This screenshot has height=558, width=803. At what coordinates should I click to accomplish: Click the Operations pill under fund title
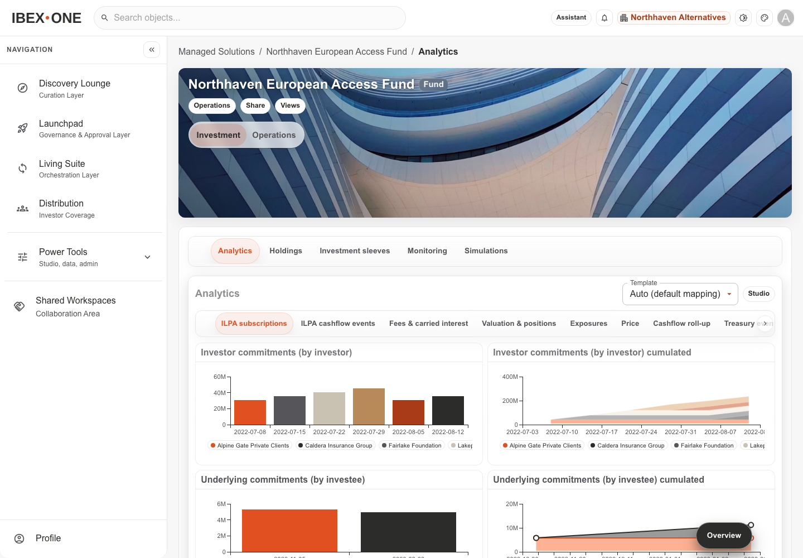(212, 105)
